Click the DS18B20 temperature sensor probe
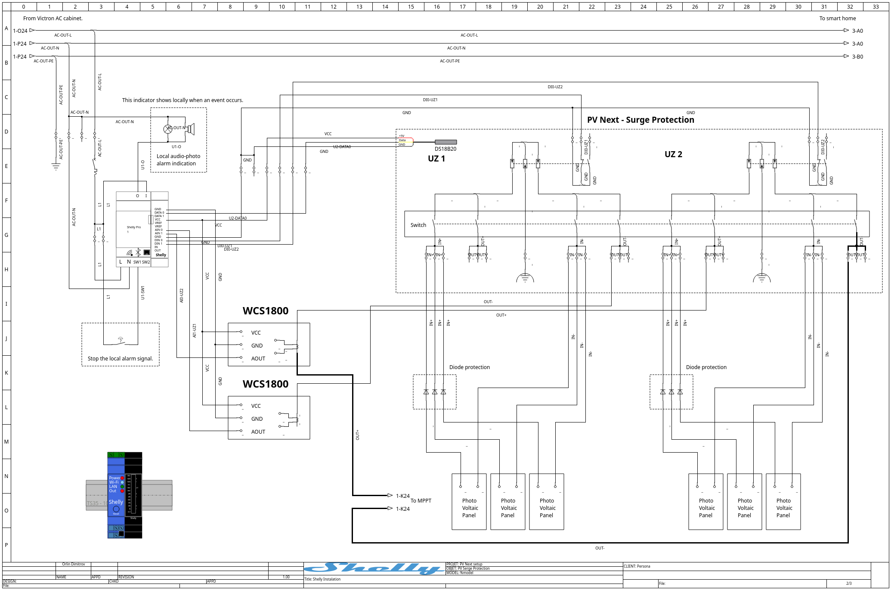 [445, 142]
